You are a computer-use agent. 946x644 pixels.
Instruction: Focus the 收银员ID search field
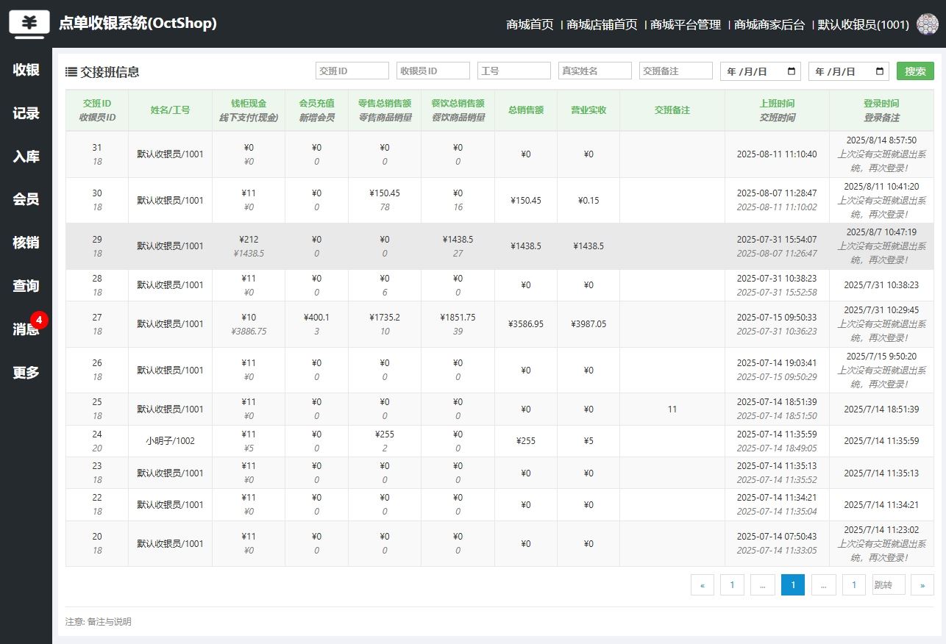coord(433,71)
